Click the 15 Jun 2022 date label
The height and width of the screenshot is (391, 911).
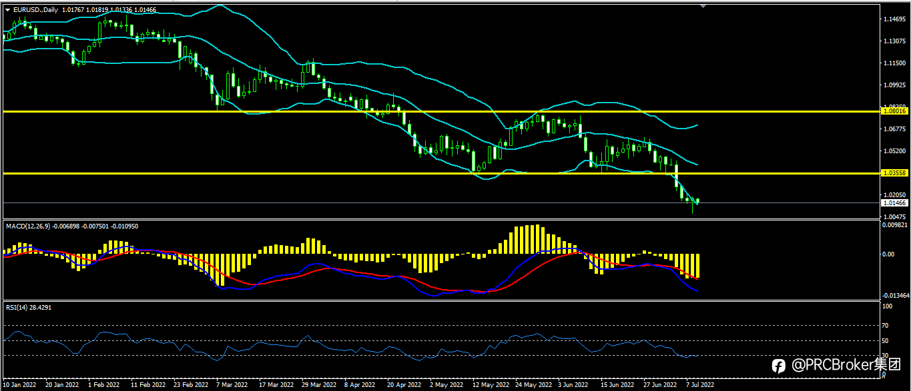617,385
